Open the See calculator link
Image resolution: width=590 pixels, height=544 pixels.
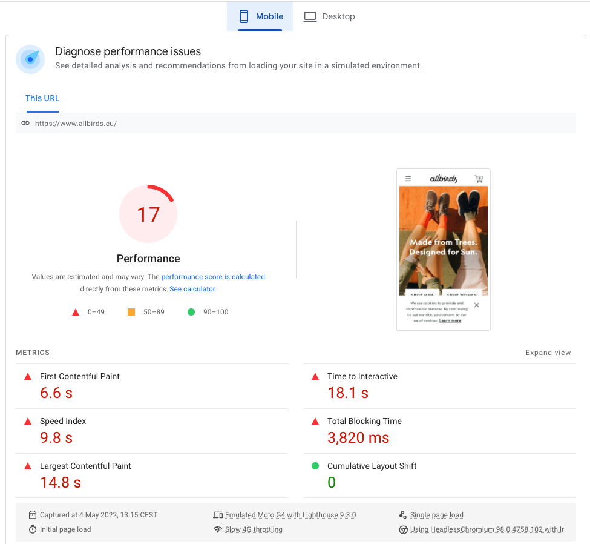click(x=192, y=289)
